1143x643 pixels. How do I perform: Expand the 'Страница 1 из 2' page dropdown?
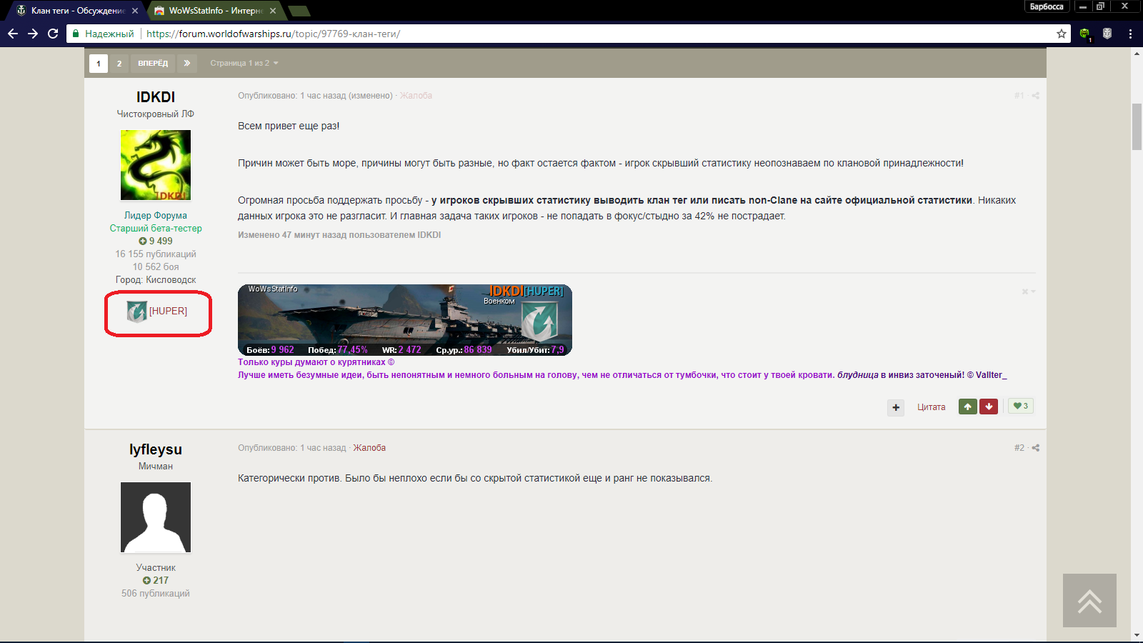click(244, 63)
